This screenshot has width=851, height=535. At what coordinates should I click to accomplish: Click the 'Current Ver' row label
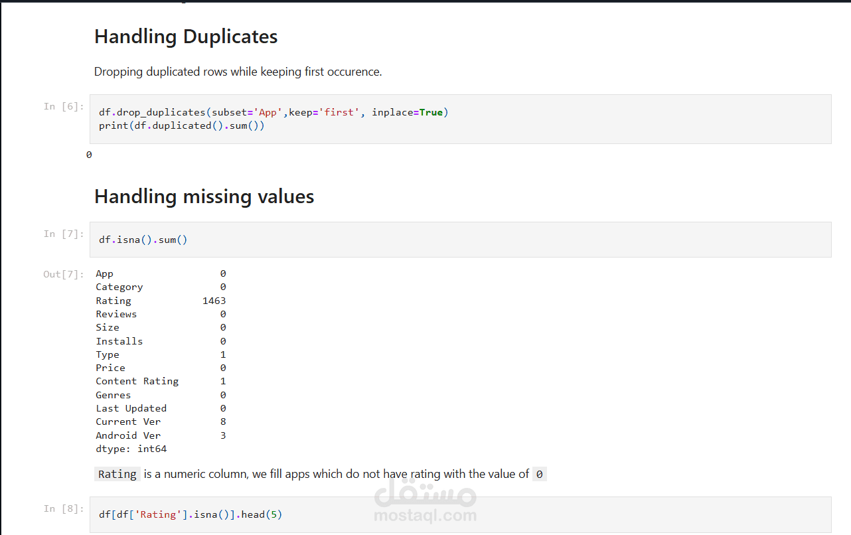pos(128,421)
